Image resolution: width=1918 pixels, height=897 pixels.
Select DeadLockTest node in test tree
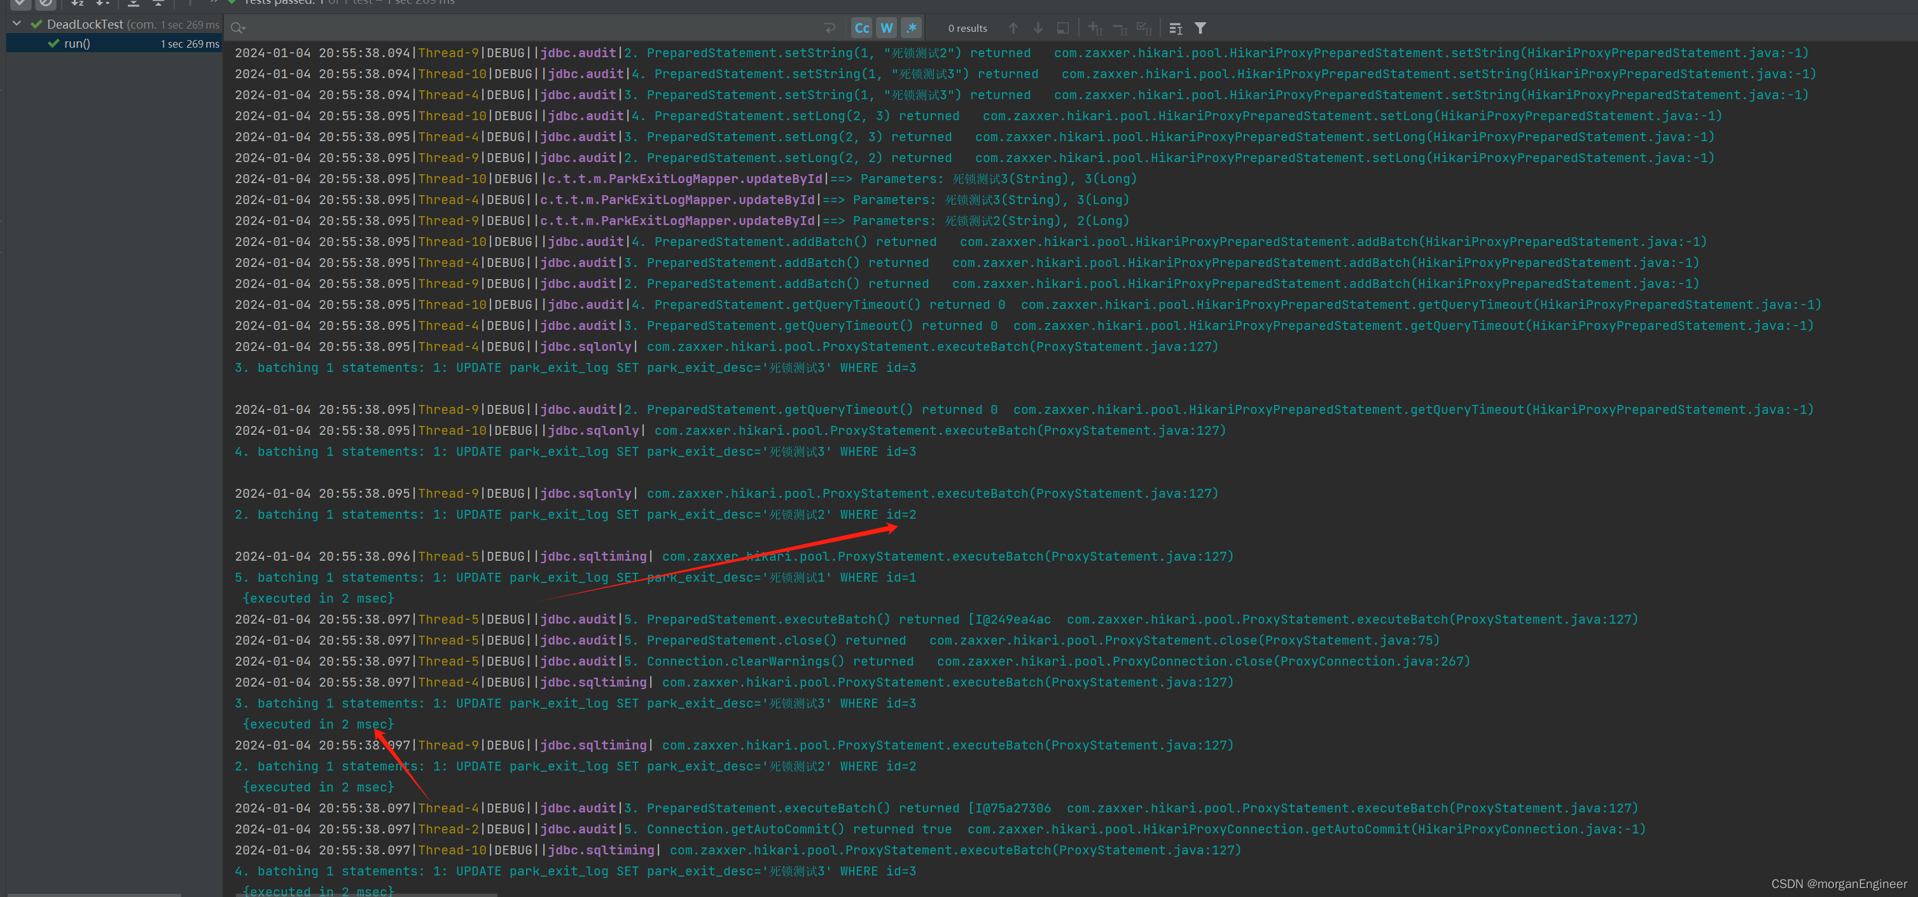(114, 25)
